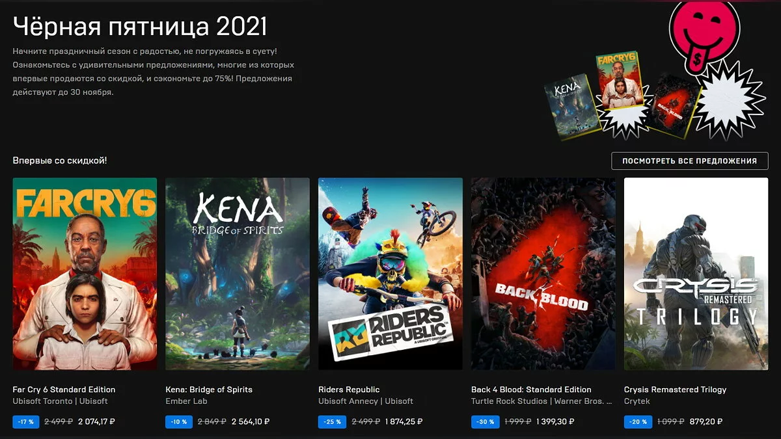Click the Crysis Remastered Trilogy title text
Screen dimensions: 781x439
[x=675, y=390]
